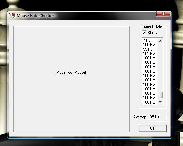Select the first 100 Hz entry below 7 Hz
Viewport: 183px width, 146px height.
[150, 45]
